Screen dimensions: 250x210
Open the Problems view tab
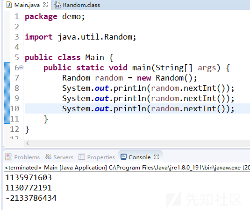click(x=22, y=157)
